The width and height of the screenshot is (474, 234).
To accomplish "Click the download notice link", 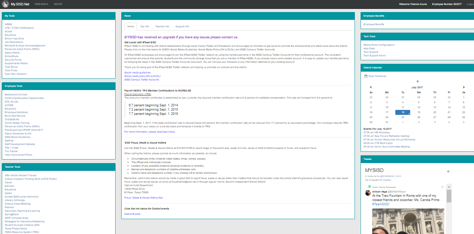I will (150, 132).
